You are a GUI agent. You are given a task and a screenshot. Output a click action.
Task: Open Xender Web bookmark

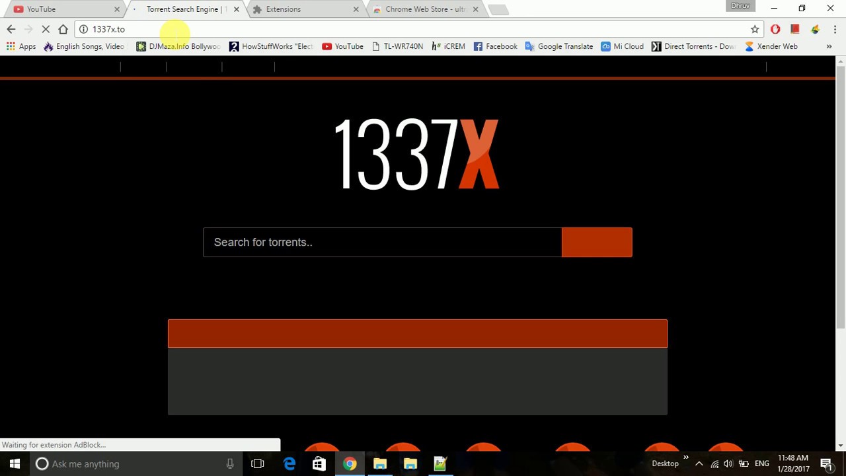(771, 46)
